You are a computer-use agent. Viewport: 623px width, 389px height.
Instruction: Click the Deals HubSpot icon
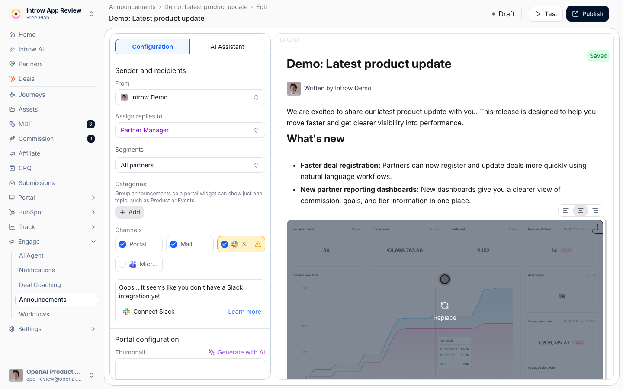tap(12, 79)
